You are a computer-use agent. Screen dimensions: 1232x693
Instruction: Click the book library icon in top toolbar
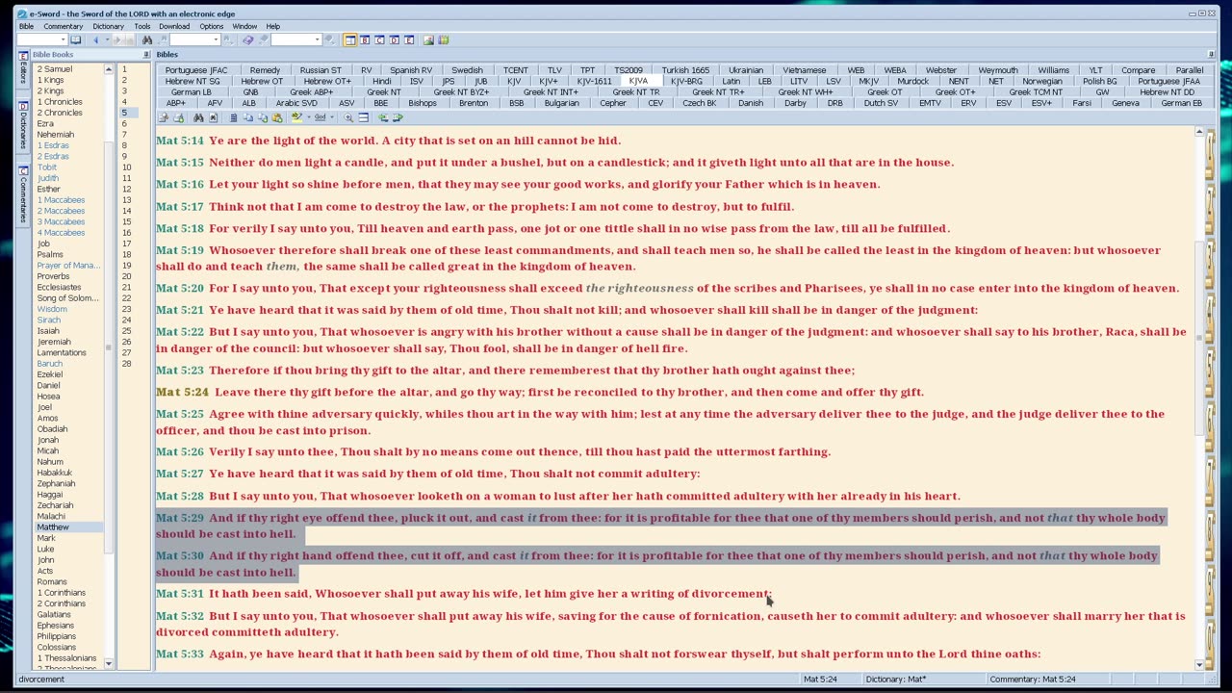coord(443,39)
